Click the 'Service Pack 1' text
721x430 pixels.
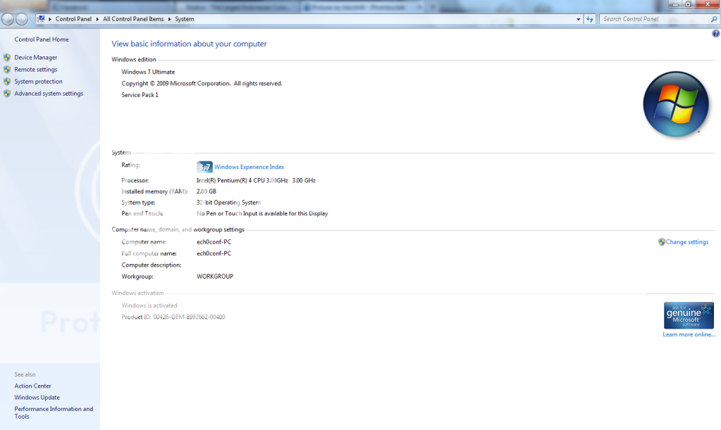pos(140,95)
